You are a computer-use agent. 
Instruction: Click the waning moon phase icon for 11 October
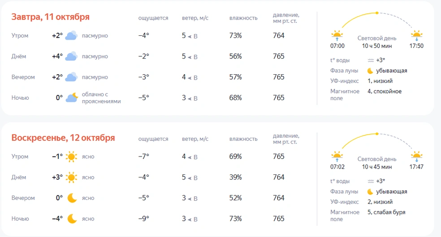(370, 71)
